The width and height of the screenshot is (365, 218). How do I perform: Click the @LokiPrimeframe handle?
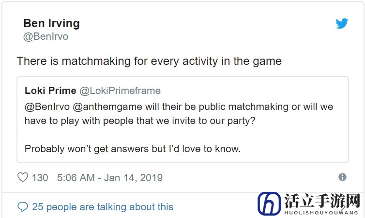pyautogui.click(x=120, y=91)
